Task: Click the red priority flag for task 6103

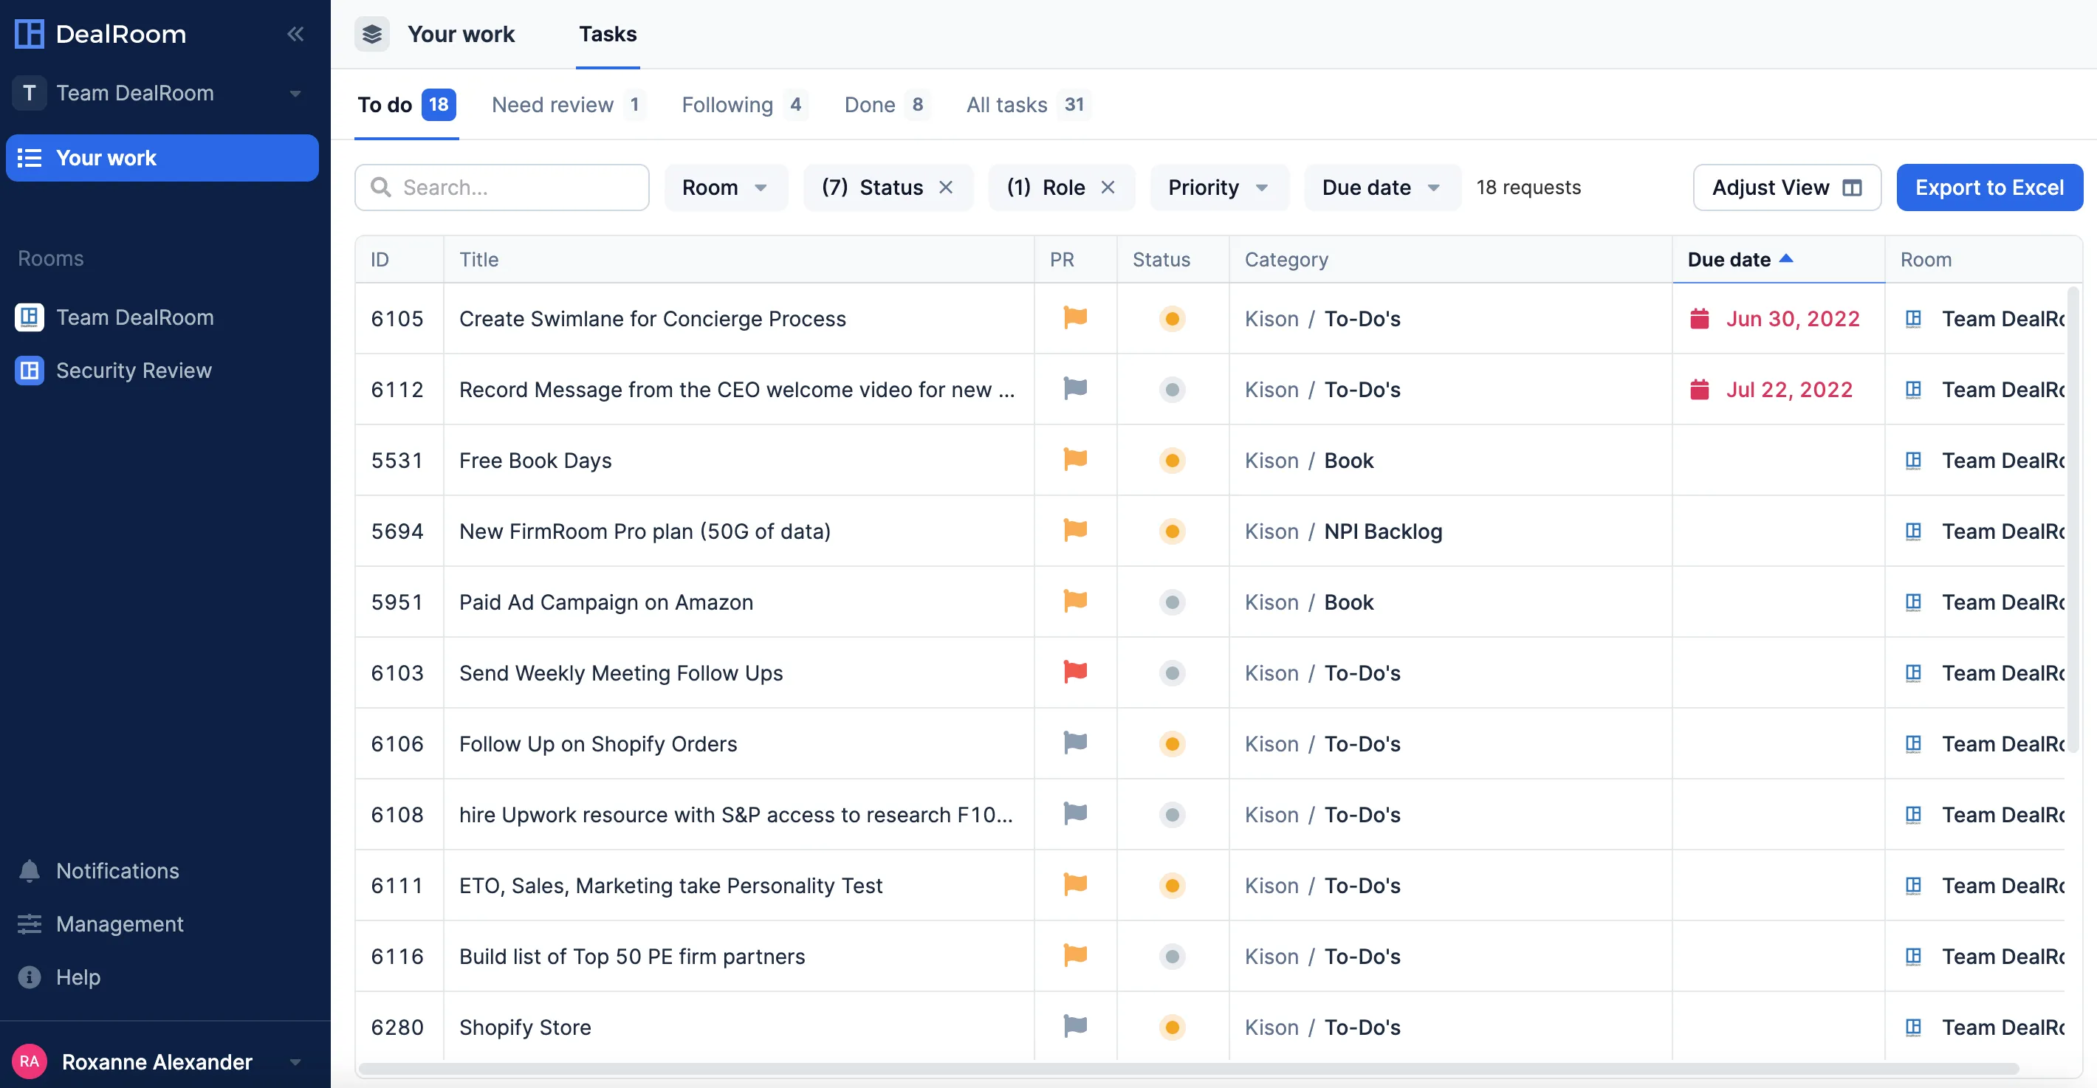Action: pos(1074,672)
